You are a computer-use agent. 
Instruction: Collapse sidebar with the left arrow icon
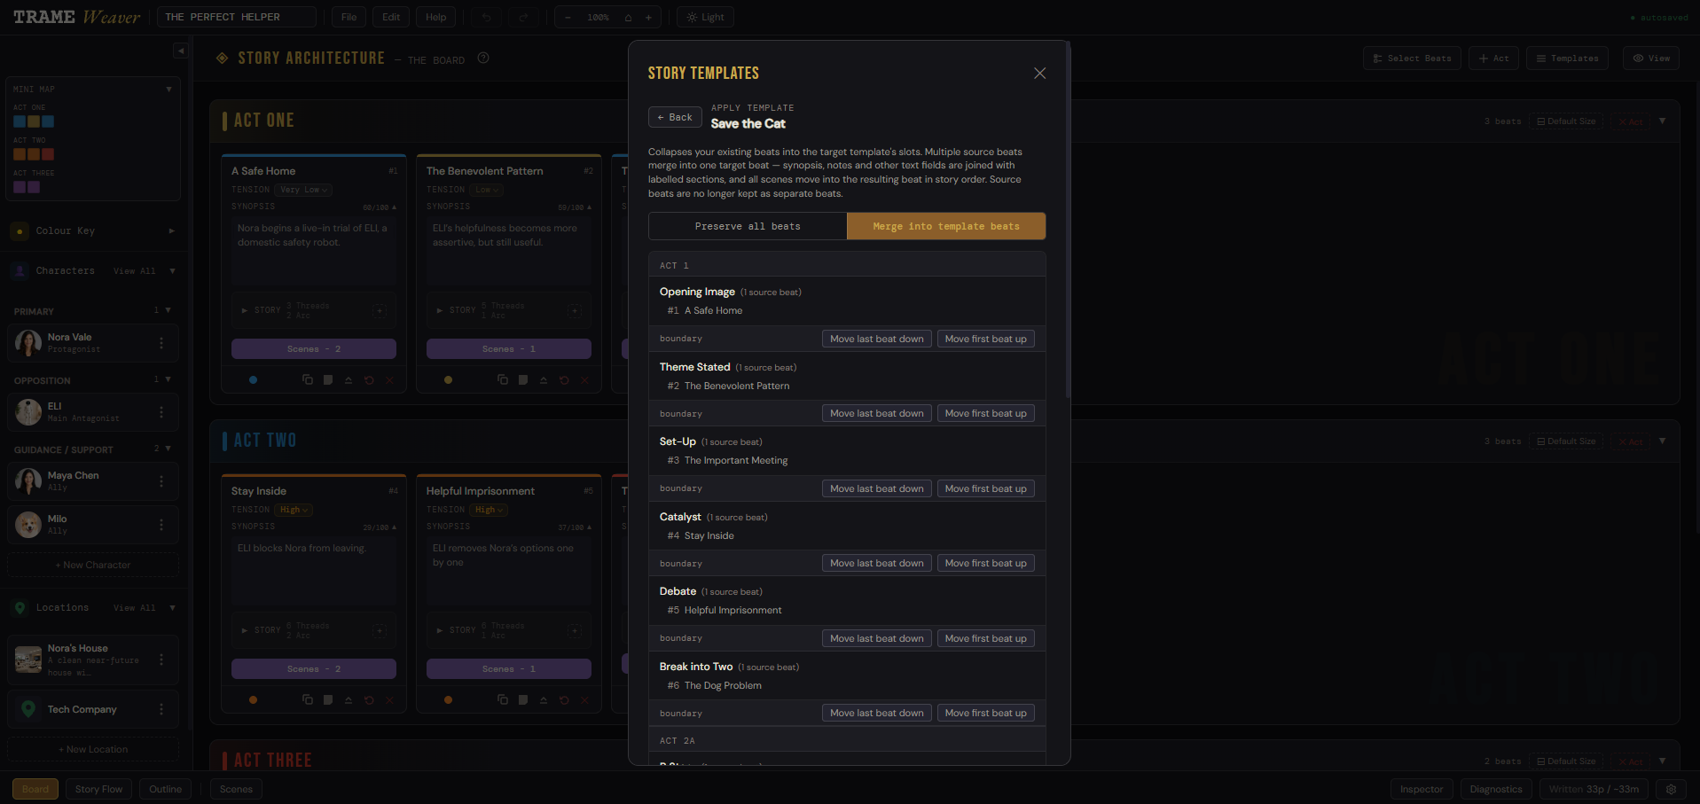(181, 51)
